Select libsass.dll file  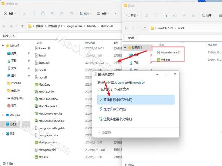tap(44, 48)
